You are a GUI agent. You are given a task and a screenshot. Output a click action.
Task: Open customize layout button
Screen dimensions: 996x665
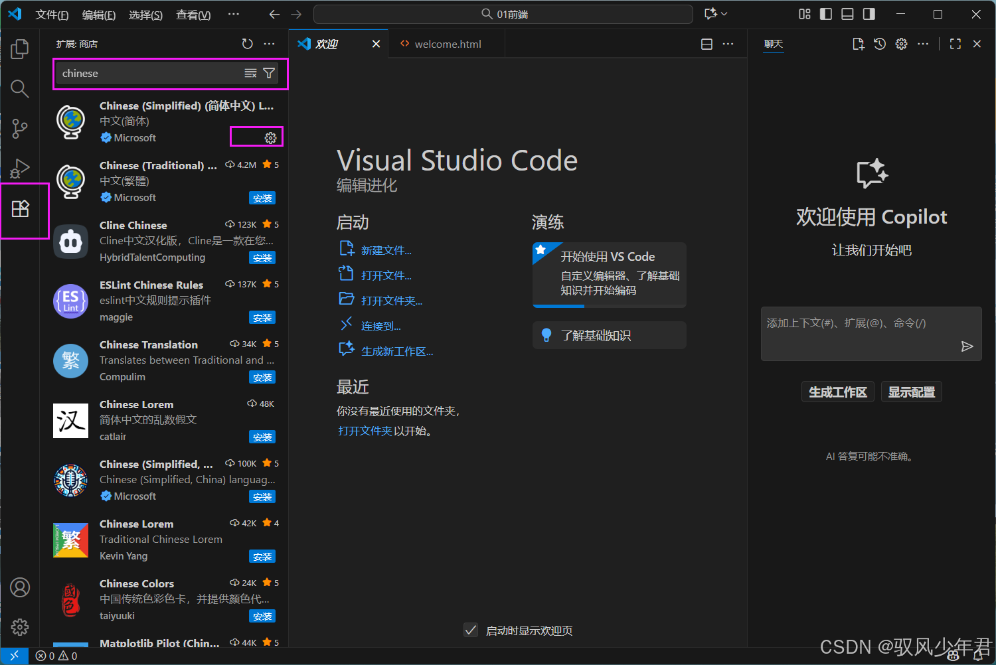click(x=805, y=14)
